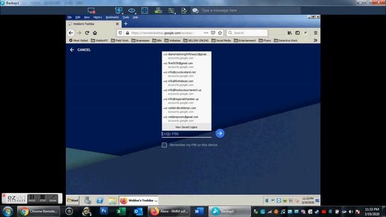Open the Edit menu in Firefox
This screenshot has width=386, height=217.
point(78,17)
